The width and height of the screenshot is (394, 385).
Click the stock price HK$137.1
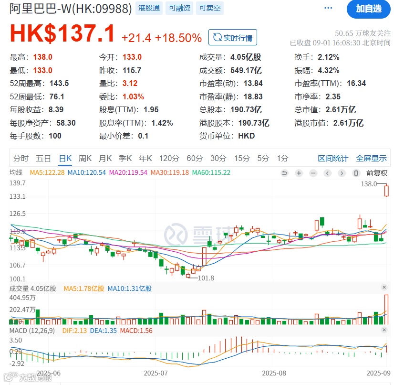[62, 33]
